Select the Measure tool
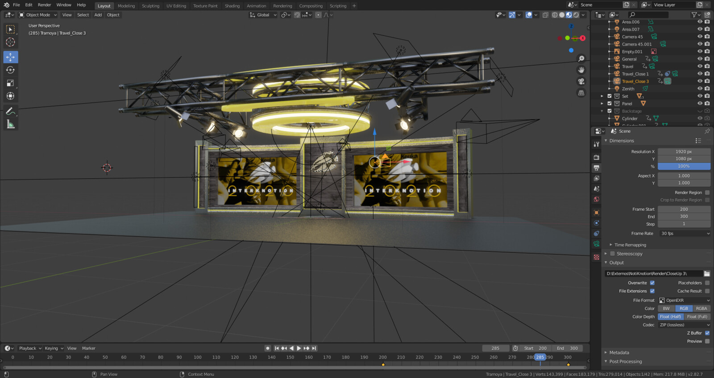Image resolution: width=714 pixels, height=378 pixels. coord(10,124)
